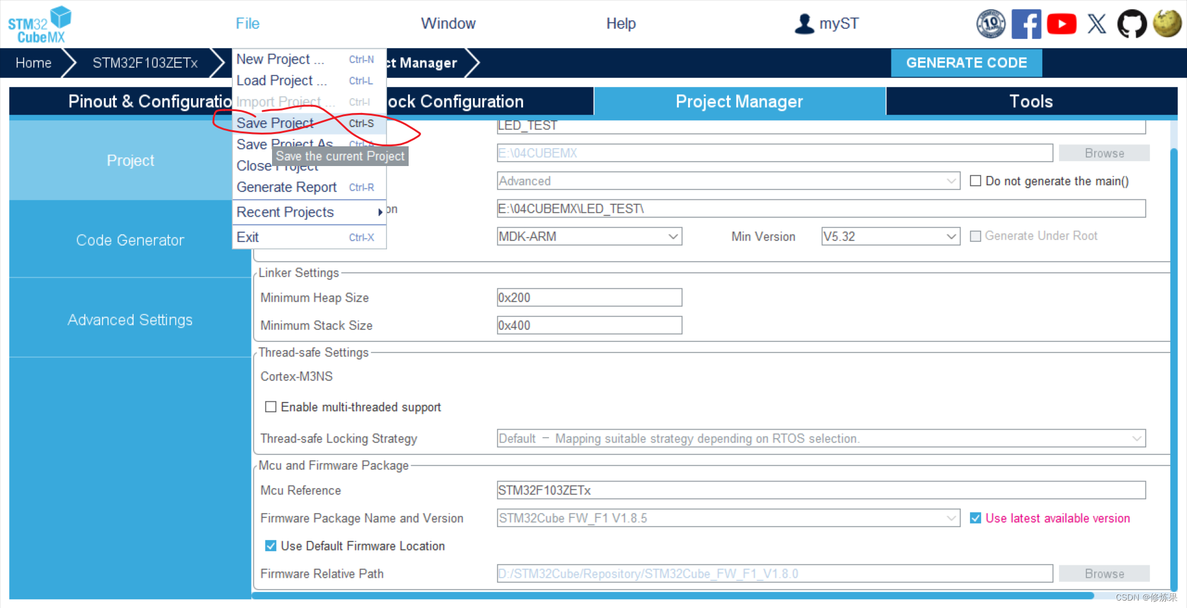Click the project name field LED_TEST
Image resolution: width=1187 pixels, height=608 pixels.
pos(821,125)
